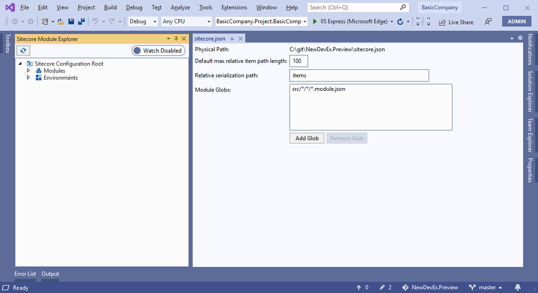Click the notifications bell in status bar
The image size is (538, 293).
(x=518, y=287)
